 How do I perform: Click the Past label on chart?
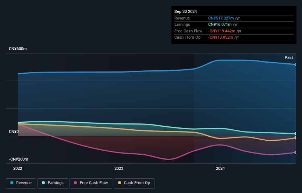[289, 57]
